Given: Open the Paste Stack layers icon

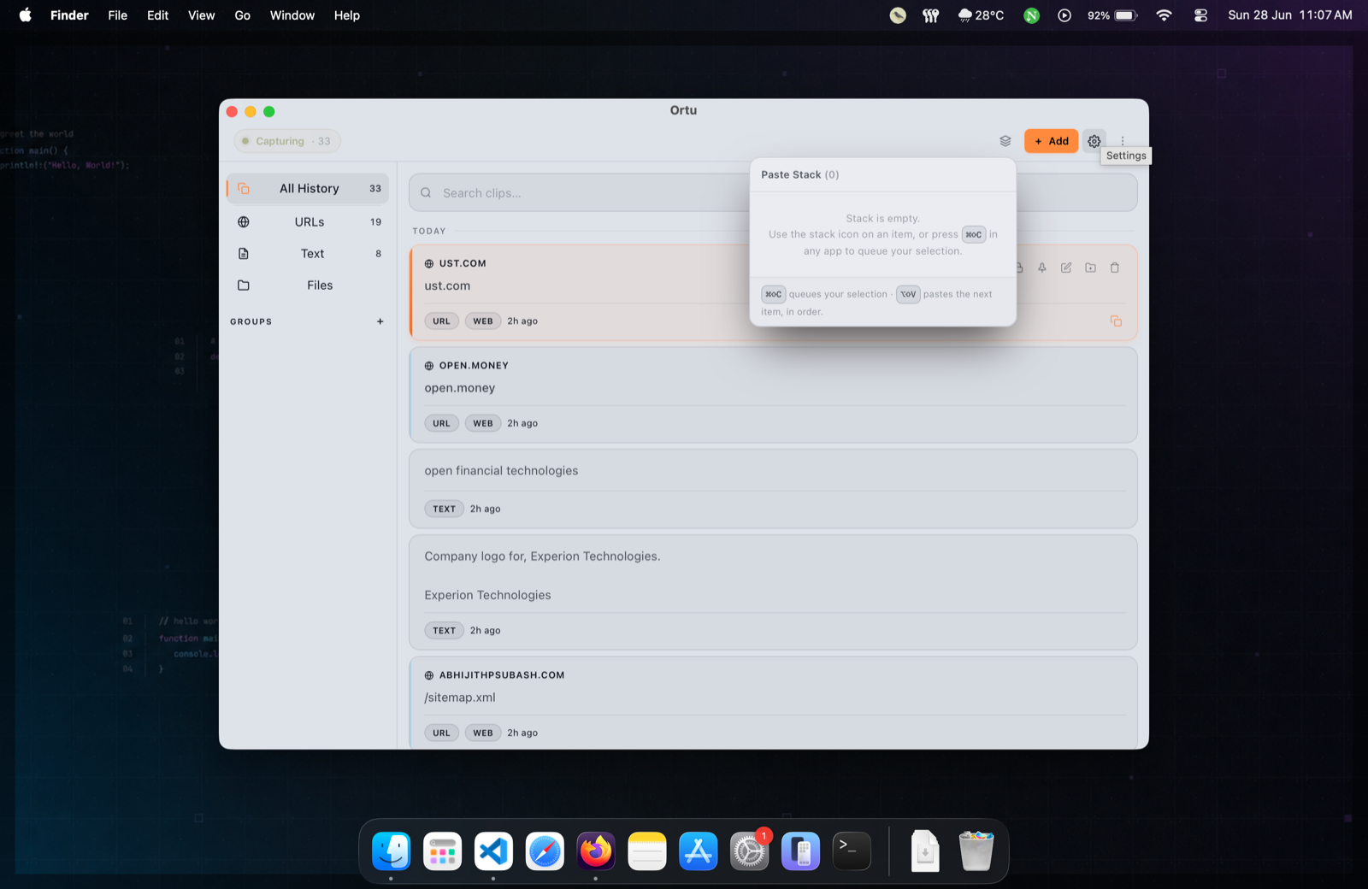Looking at the screenshot, I should (x=1005, y=141).
